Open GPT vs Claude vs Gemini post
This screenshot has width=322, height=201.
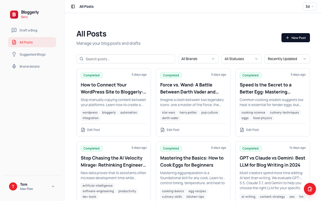pos(272,161)
